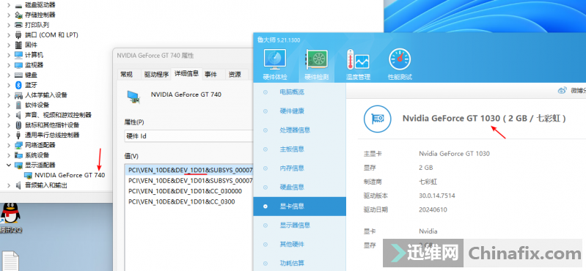
Task: Open 电脑概览 in 鲁大师 sidebar
Action: tap(299, 92)
